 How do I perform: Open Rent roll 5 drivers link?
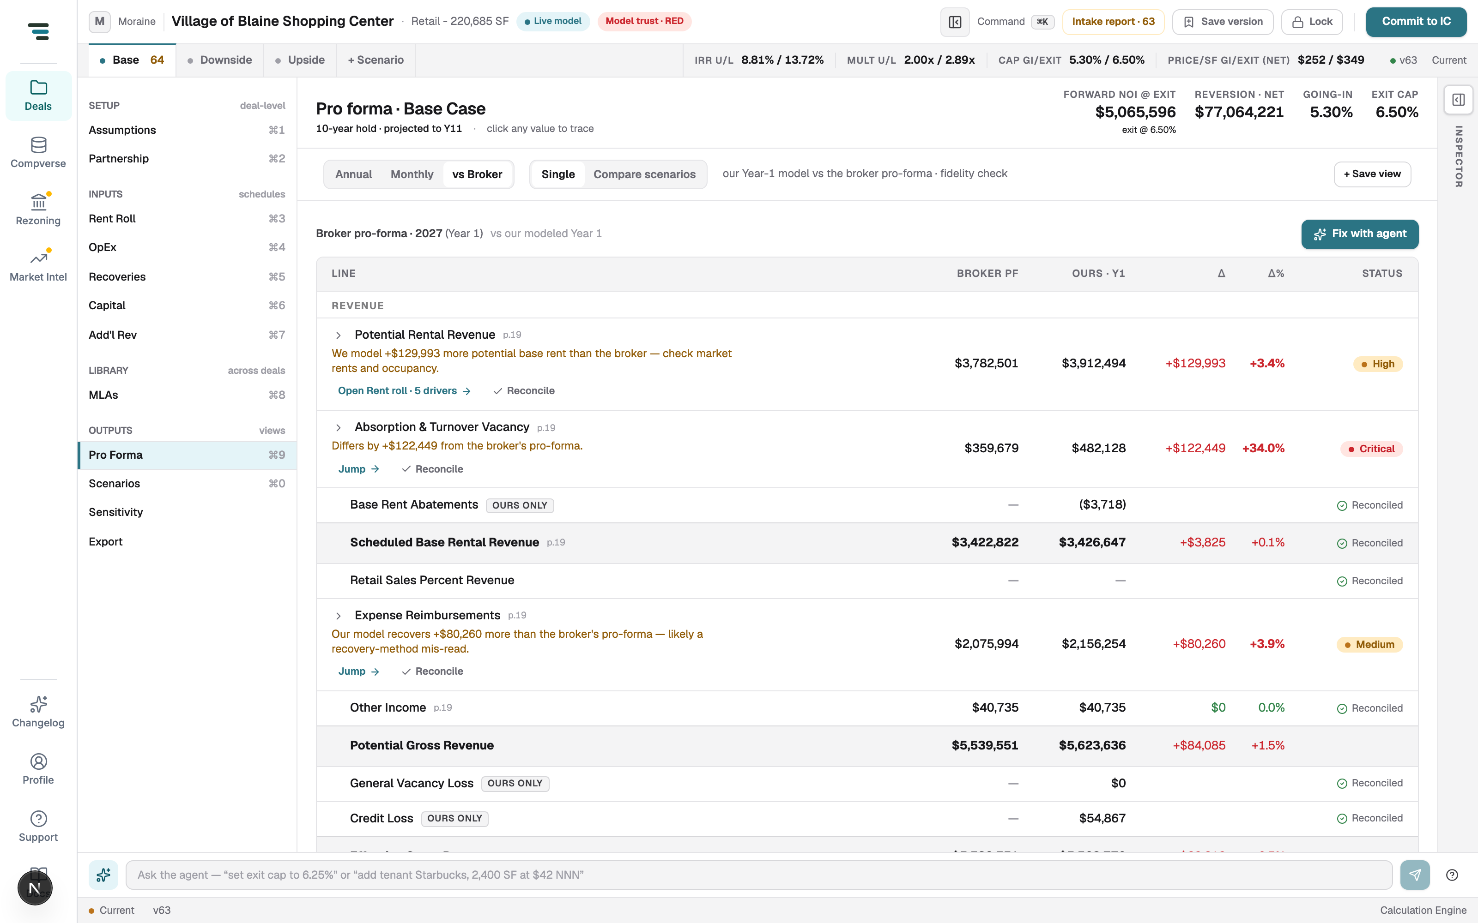(x=404, y=391)
